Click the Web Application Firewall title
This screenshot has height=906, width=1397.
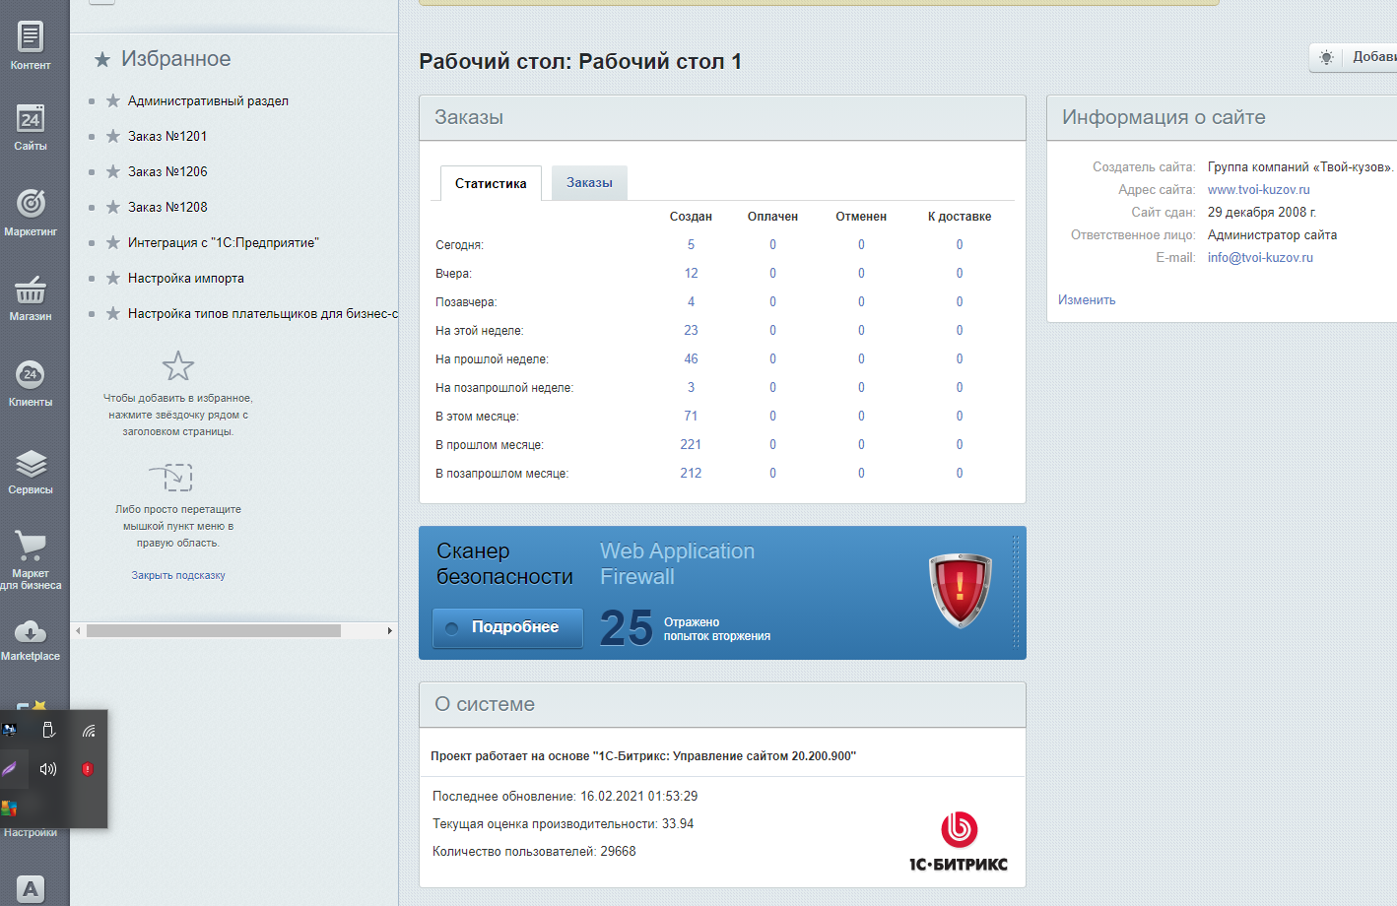(677, 564)
